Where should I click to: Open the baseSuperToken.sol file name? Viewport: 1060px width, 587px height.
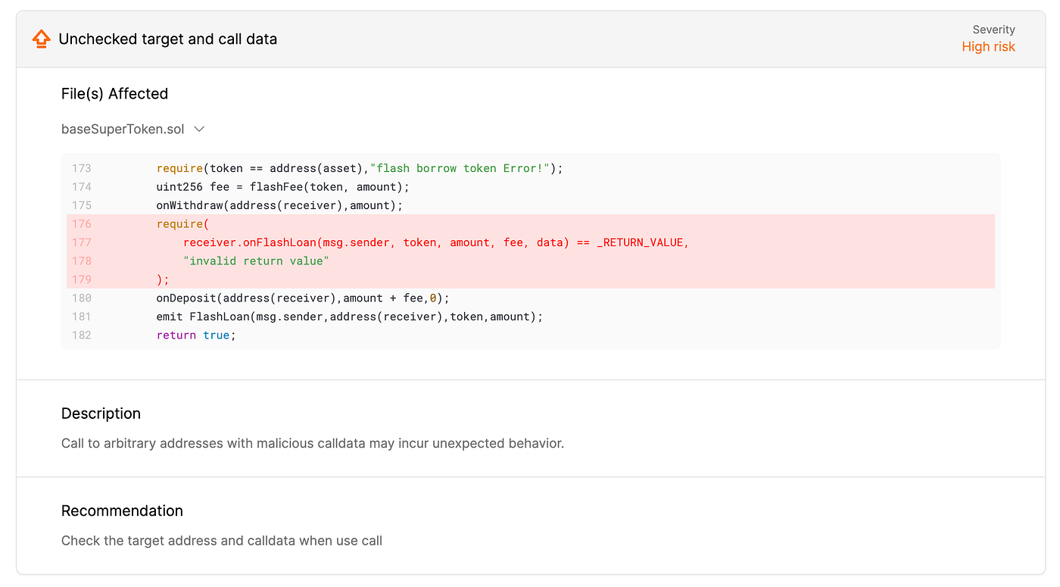pos(123,129)
